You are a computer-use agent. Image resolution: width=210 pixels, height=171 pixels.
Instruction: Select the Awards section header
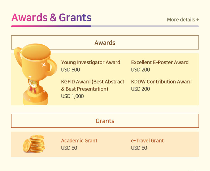(105, 43)
